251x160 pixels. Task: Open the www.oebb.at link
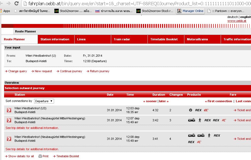coord(237,21)
